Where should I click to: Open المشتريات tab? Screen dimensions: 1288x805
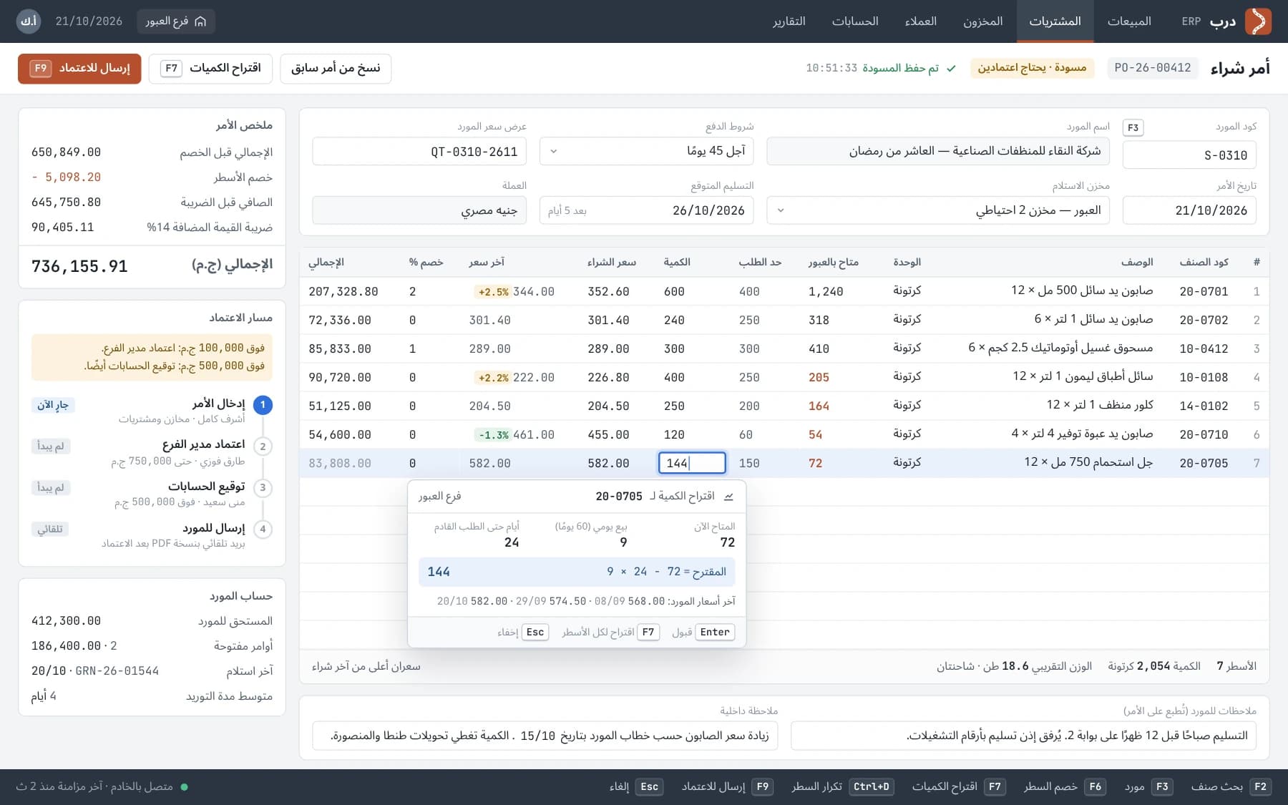point(1055,21)
